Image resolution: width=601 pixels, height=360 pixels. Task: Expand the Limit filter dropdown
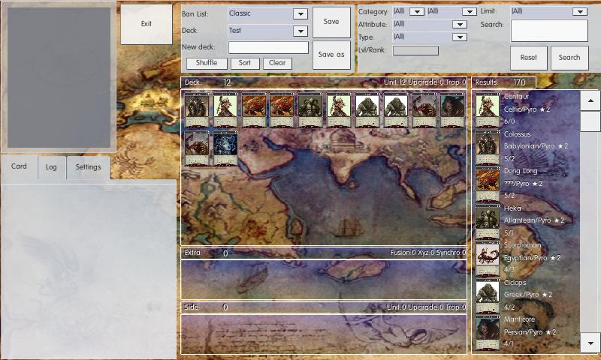coord(579,12)
